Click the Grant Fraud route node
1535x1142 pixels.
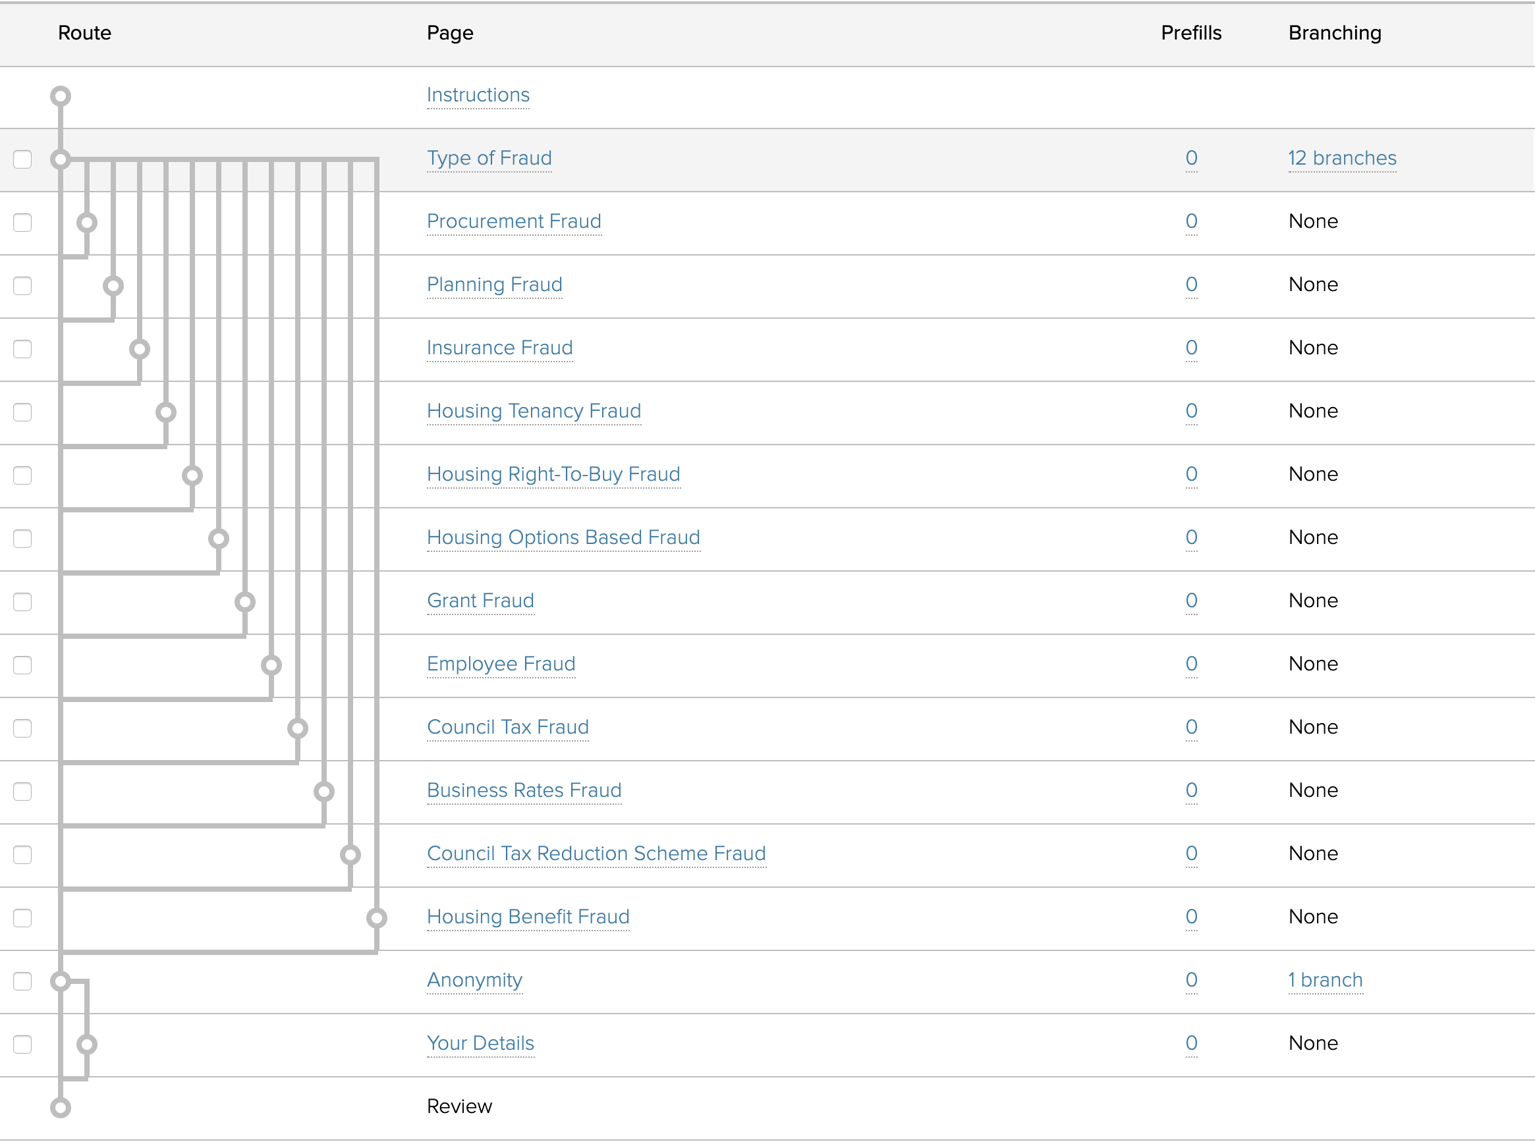pos(245,601)
